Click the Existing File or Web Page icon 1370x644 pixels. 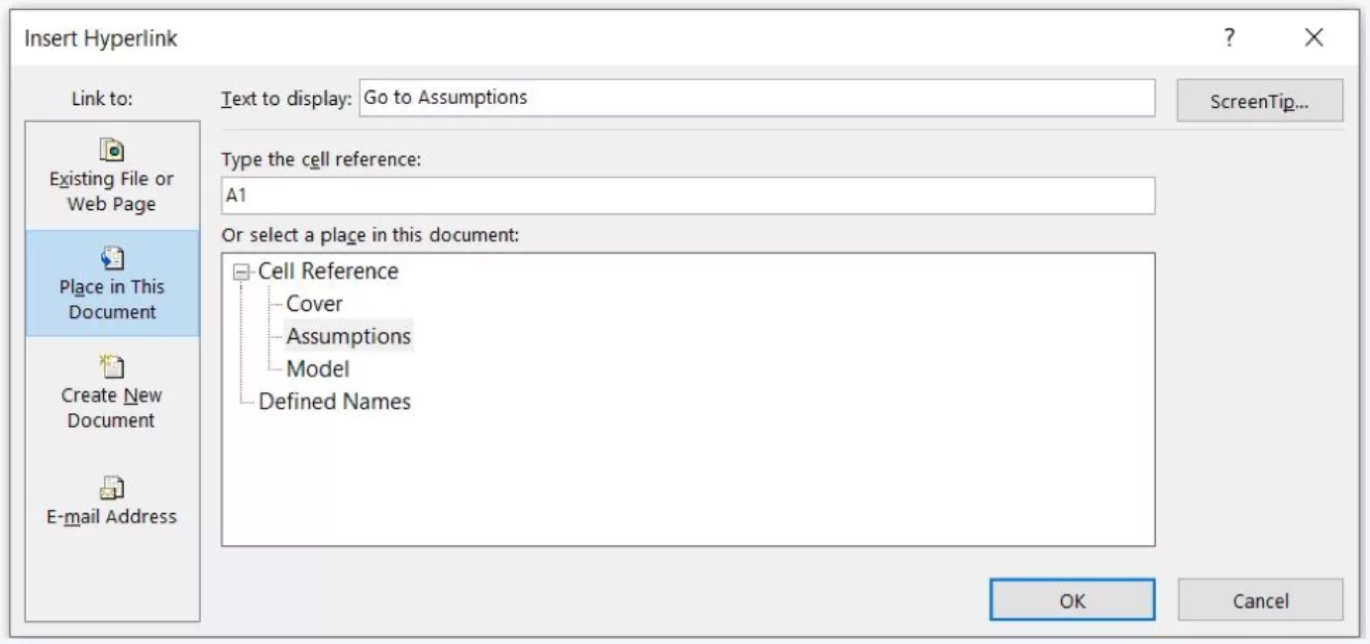(x=112, y=151)
